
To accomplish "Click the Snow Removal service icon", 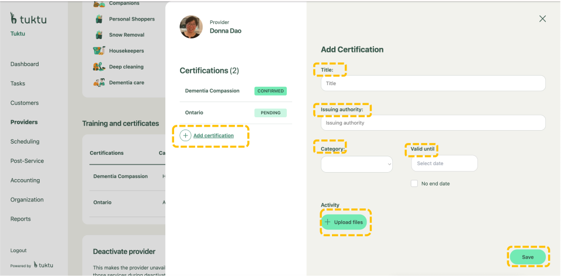I will [99, 35].
